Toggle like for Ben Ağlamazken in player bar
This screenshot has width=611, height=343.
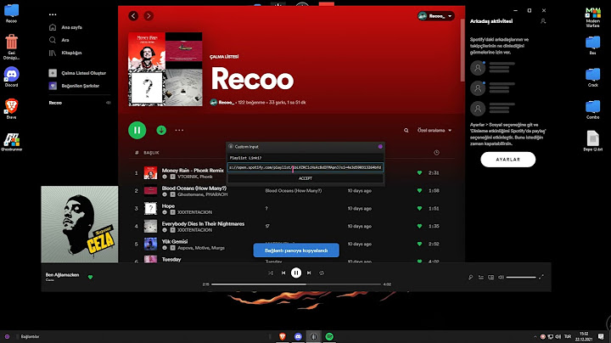[x=91, y=277]
